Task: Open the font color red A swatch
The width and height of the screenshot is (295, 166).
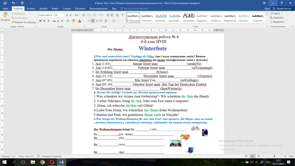Action: 80,21
